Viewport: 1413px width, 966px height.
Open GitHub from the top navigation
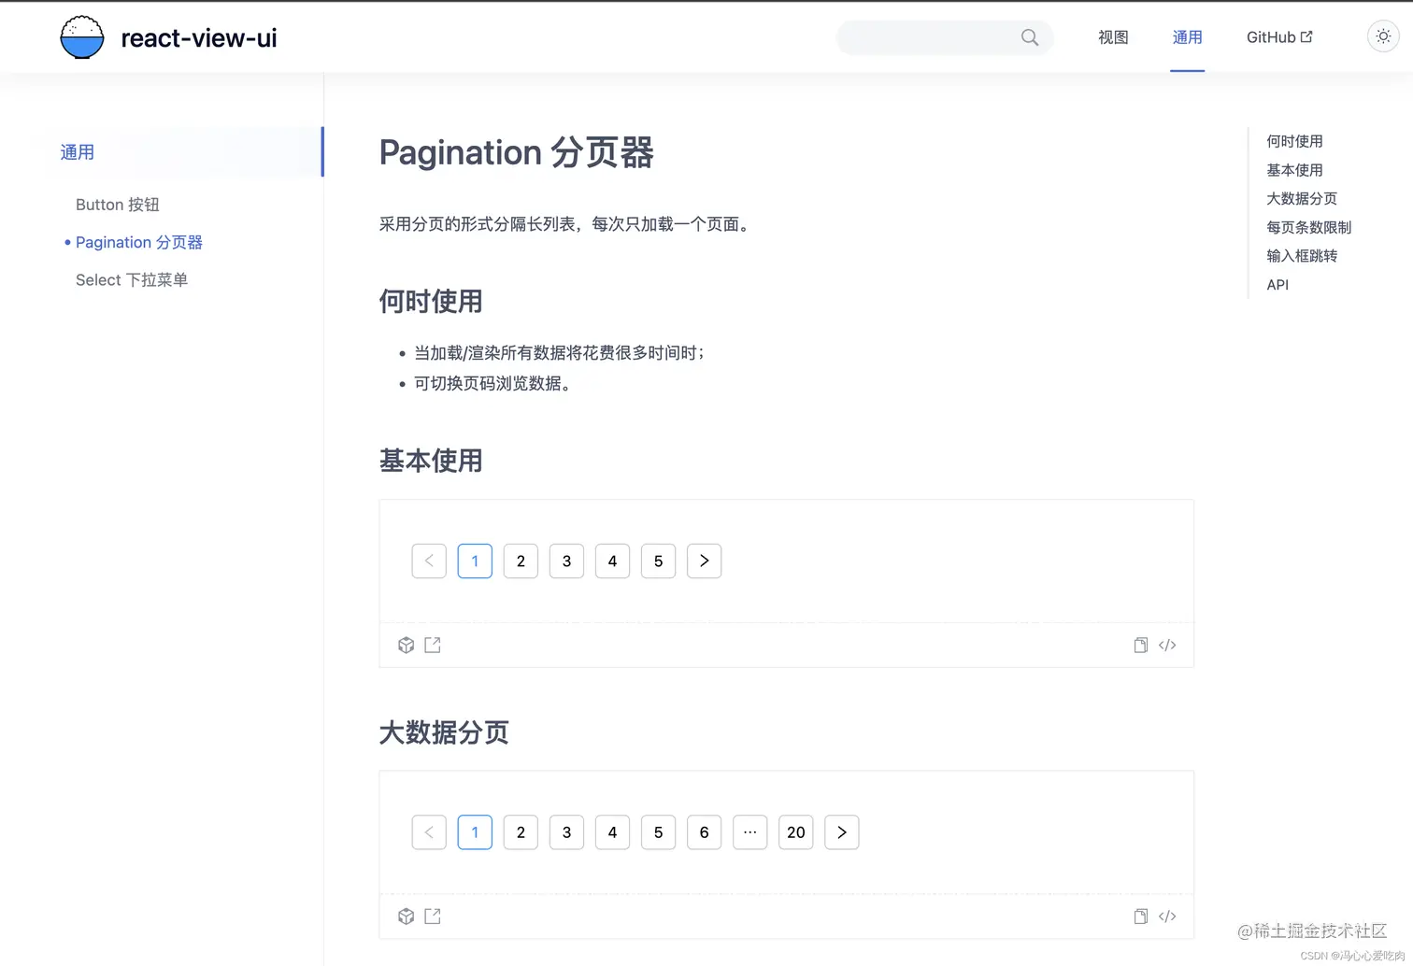[1278, 37]
